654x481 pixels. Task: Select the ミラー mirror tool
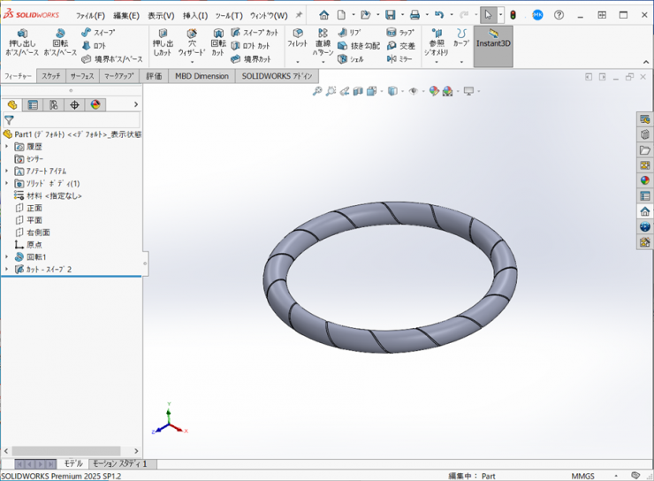point(399,59)
